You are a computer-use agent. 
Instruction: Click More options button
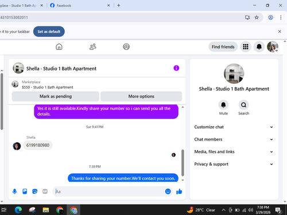pos(141,96)
